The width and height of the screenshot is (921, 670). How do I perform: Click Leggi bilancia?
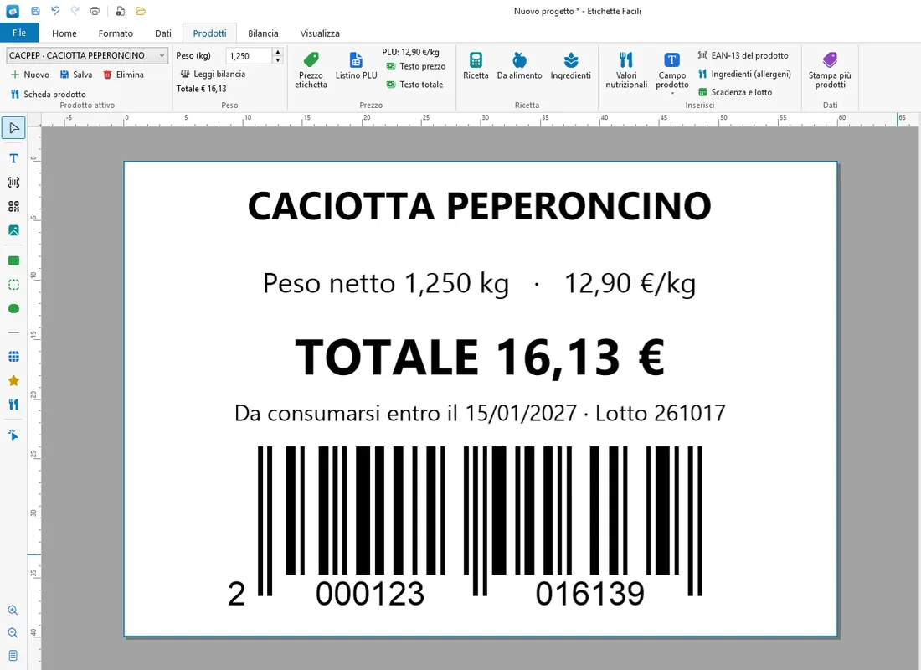click(x=213, y=74)
